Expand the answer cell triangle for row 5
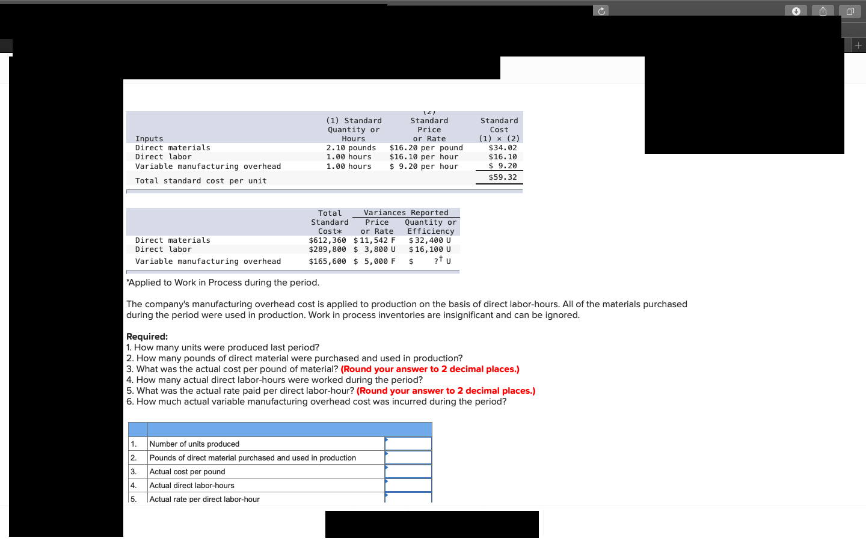The image size is (866, 541). coord(385,495)
